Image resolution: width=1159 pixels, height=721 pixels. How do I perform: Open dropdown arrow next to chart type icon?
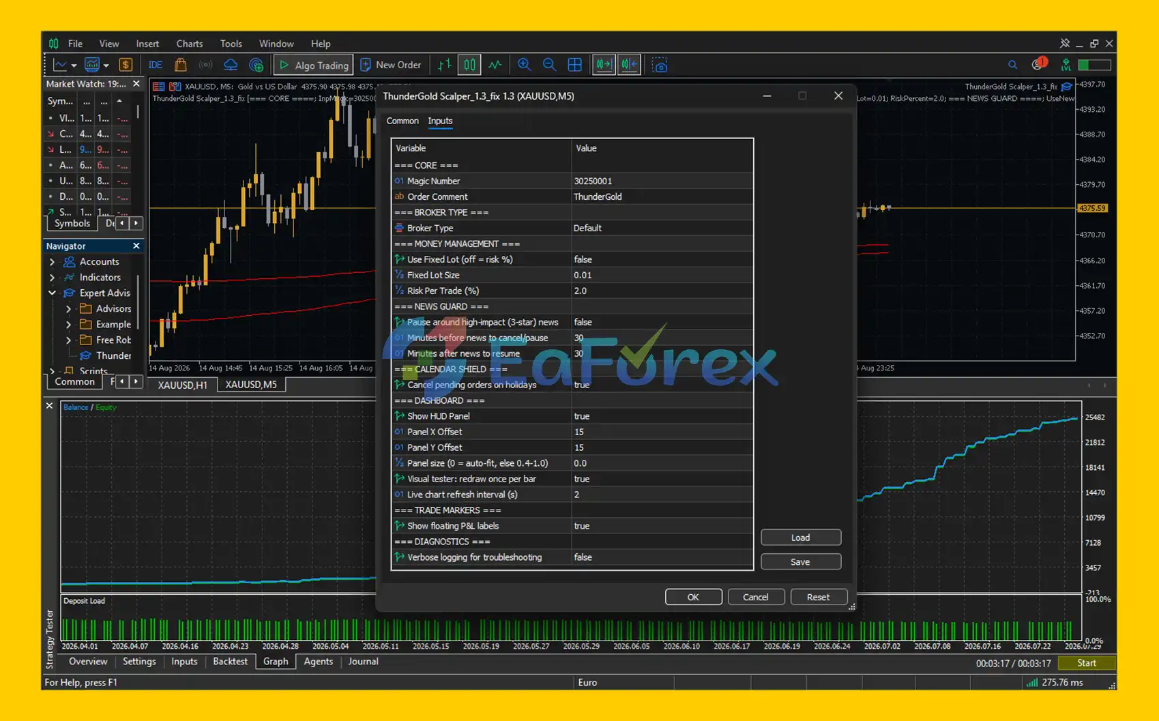point(74,65)
